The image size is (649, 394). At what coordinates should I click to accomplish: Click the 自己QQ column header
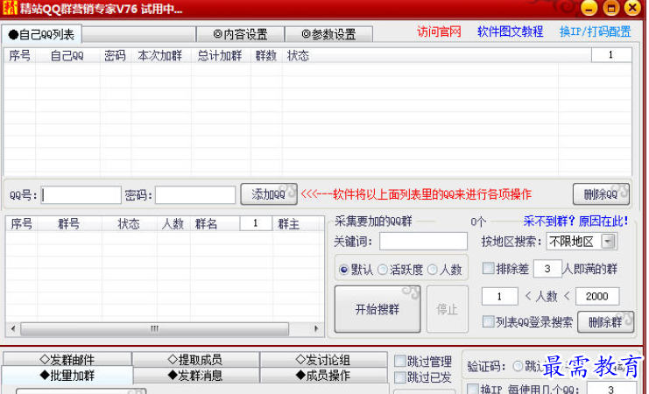click(67, 55)
